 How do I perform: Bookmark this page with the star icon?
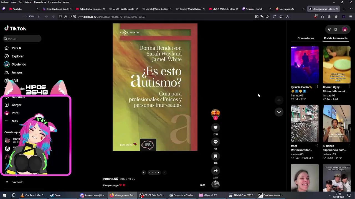(x=267, y=17)
